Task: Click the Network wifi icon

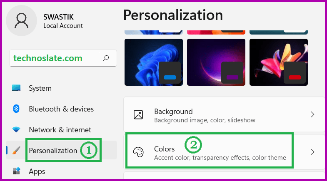Action: (16, 129)
